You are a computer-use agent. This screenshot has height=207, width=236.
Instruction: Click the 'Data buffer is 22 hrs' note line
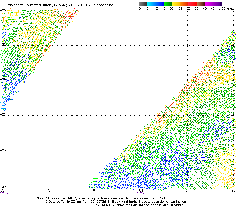click(x=115, y=202)
